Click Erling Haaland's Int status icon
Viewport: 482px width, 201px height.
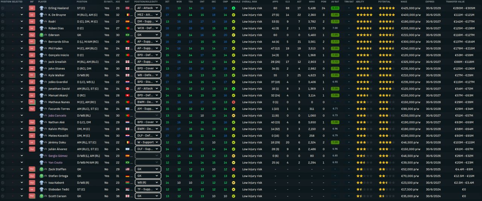coord(32,8)
